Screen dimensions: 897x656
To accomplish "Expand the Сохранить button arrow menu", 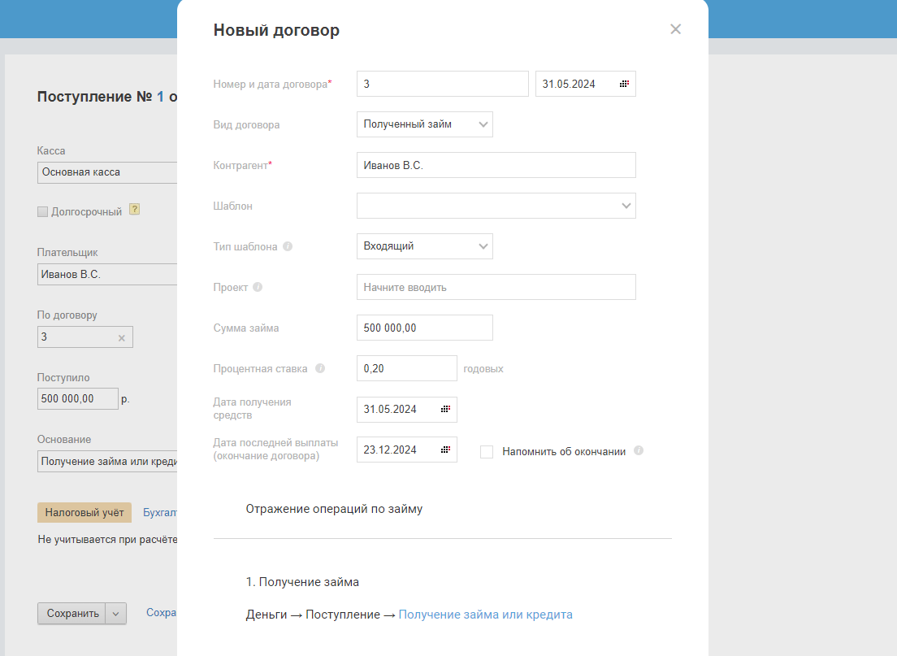I will point(116,614).
